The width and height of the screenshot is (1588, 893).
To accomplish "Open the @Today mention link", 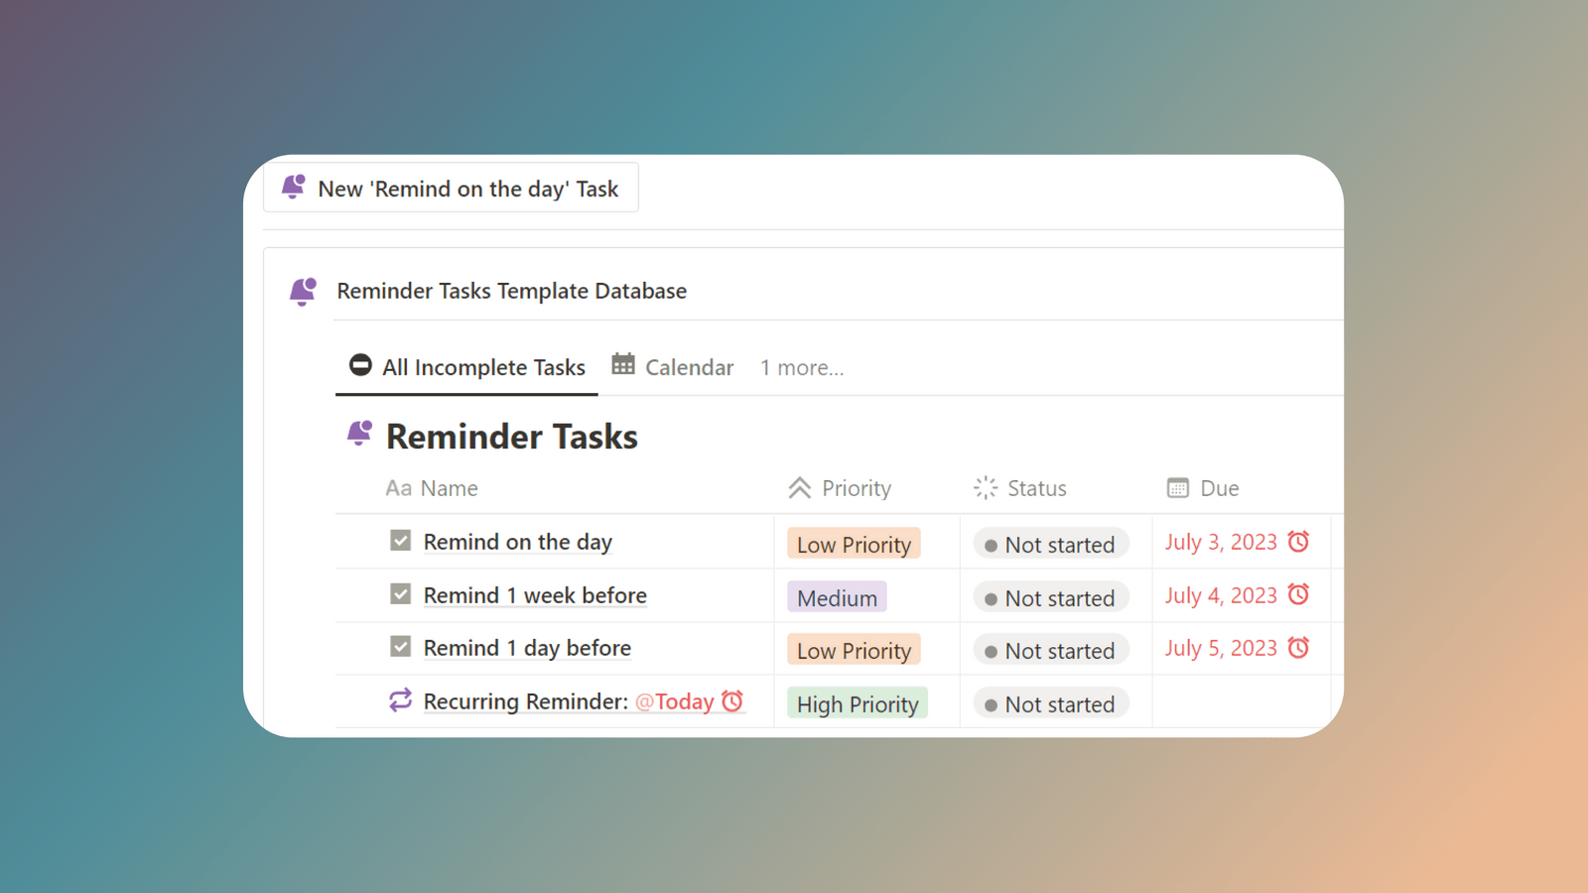I will [676, 702].
